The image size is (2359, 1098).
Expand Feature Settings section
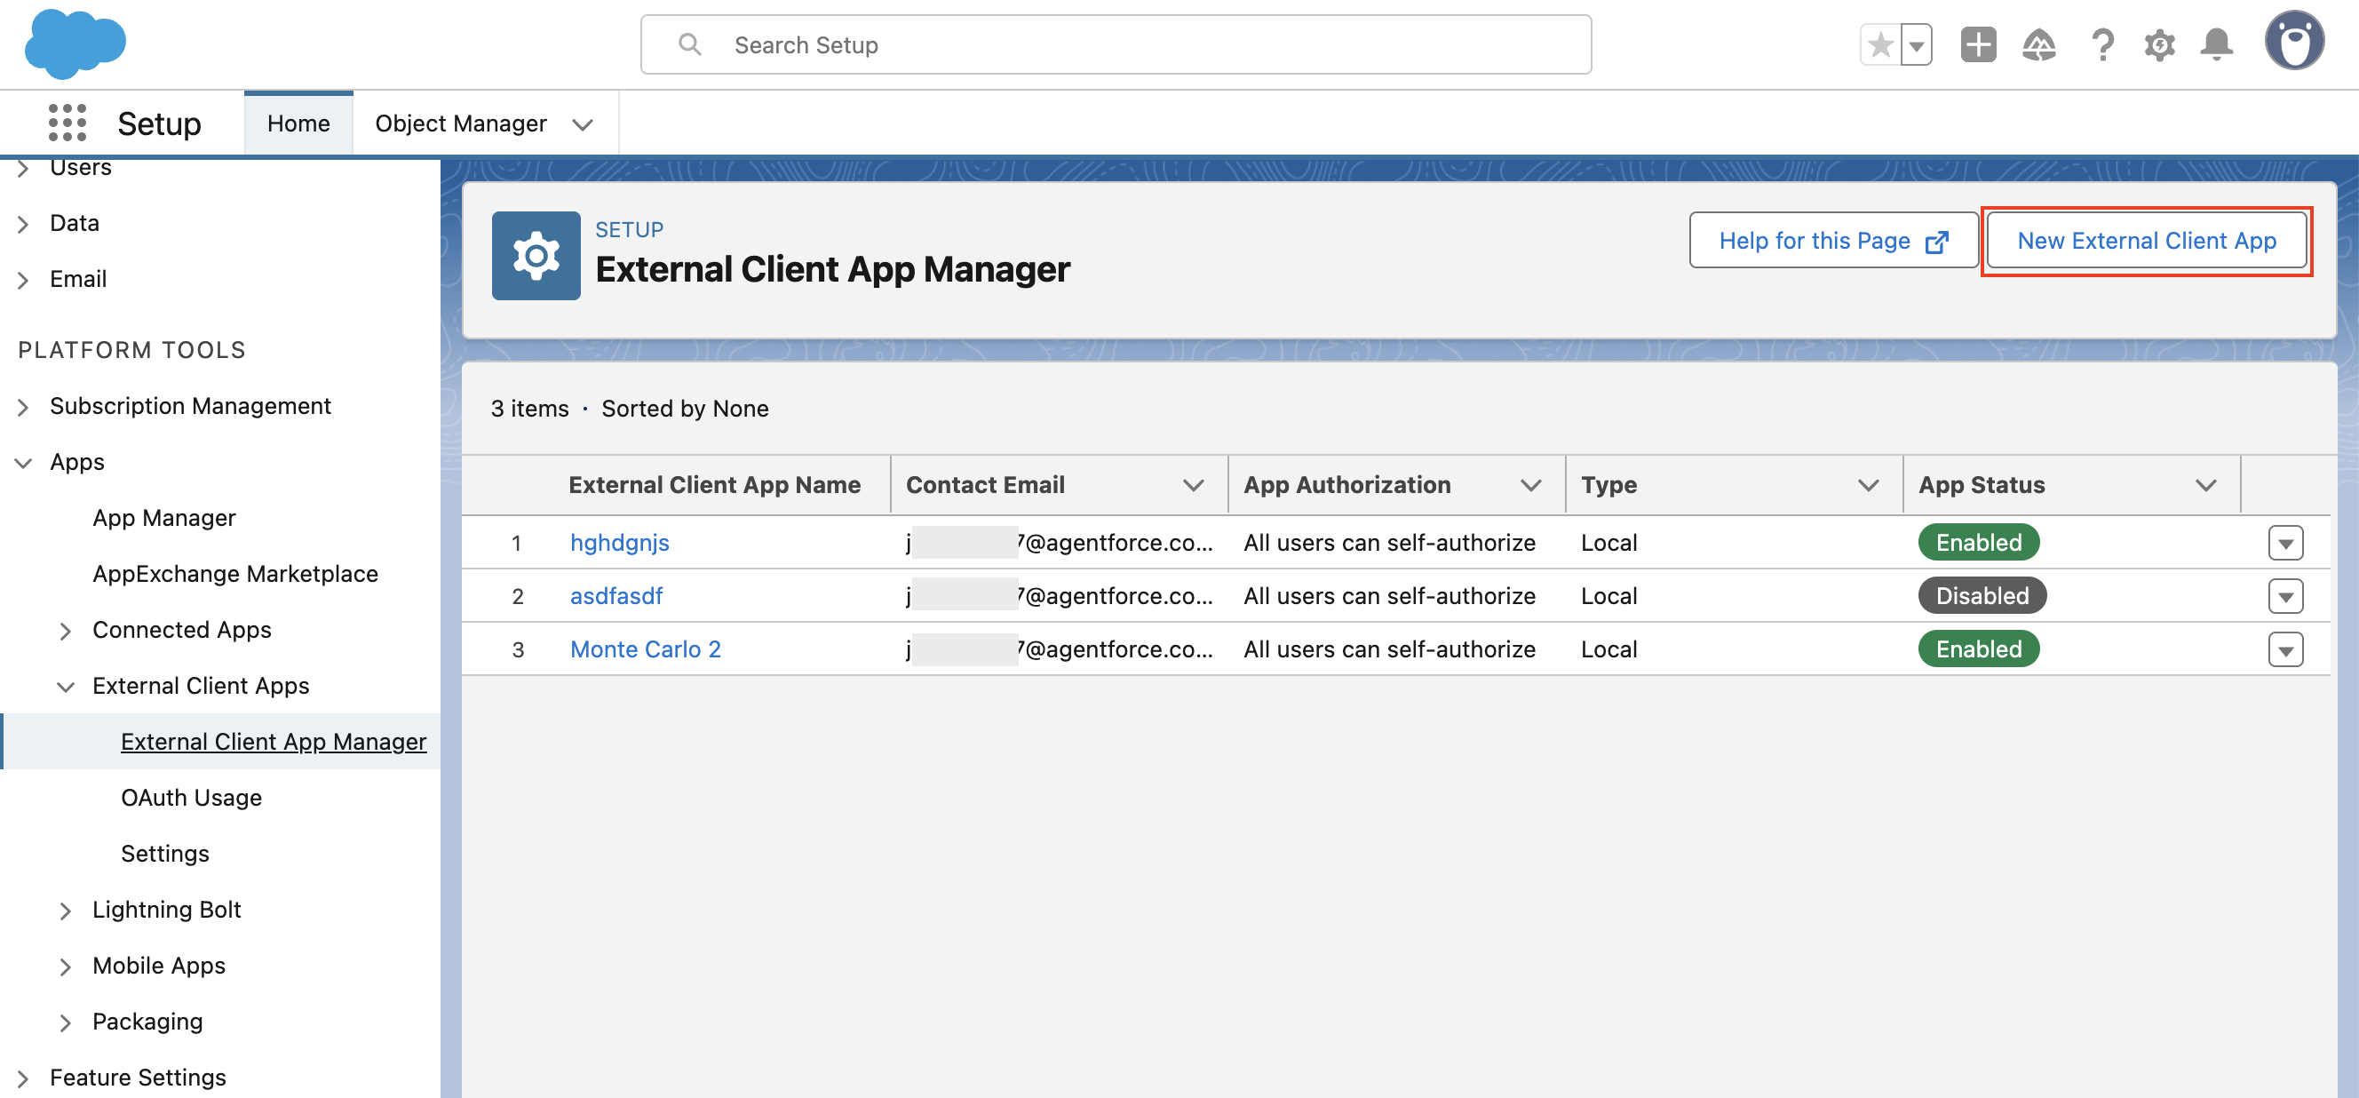[x=23, y=1078]
